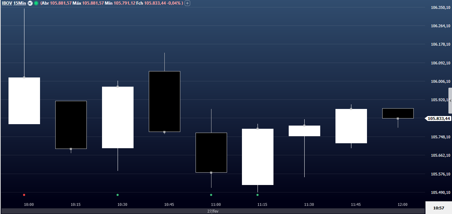Click the green event dot at 10:30
Screen dimensions: 452x214
coord(118,195)
